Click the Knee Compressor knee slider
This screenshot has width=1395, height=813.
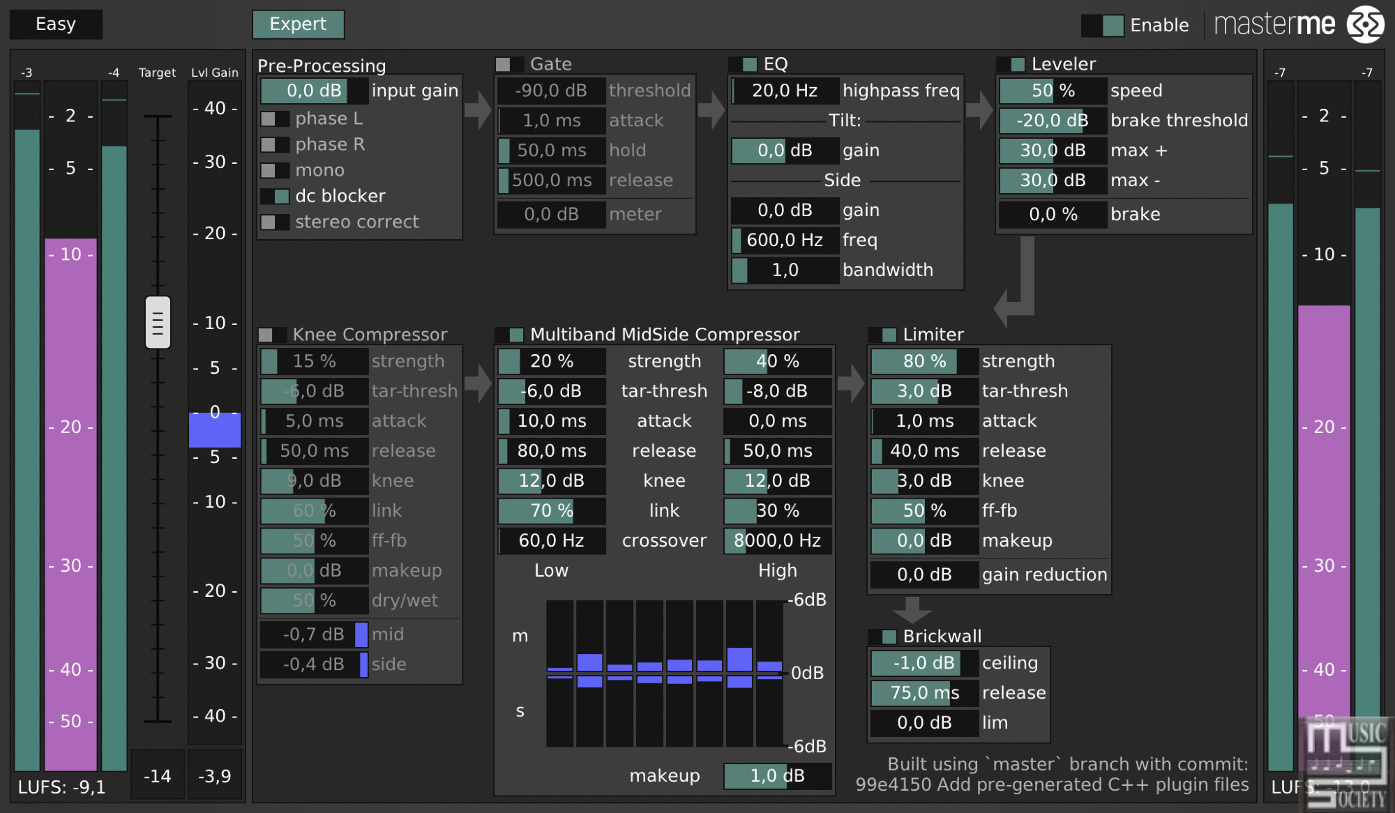[314, 481]
